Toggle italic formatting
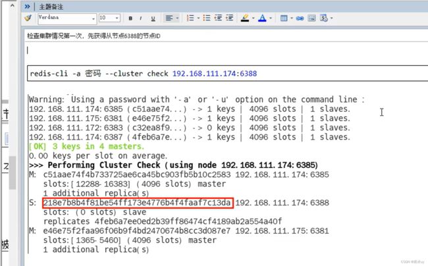Screen dimensions: 428x266 point(140,18)
